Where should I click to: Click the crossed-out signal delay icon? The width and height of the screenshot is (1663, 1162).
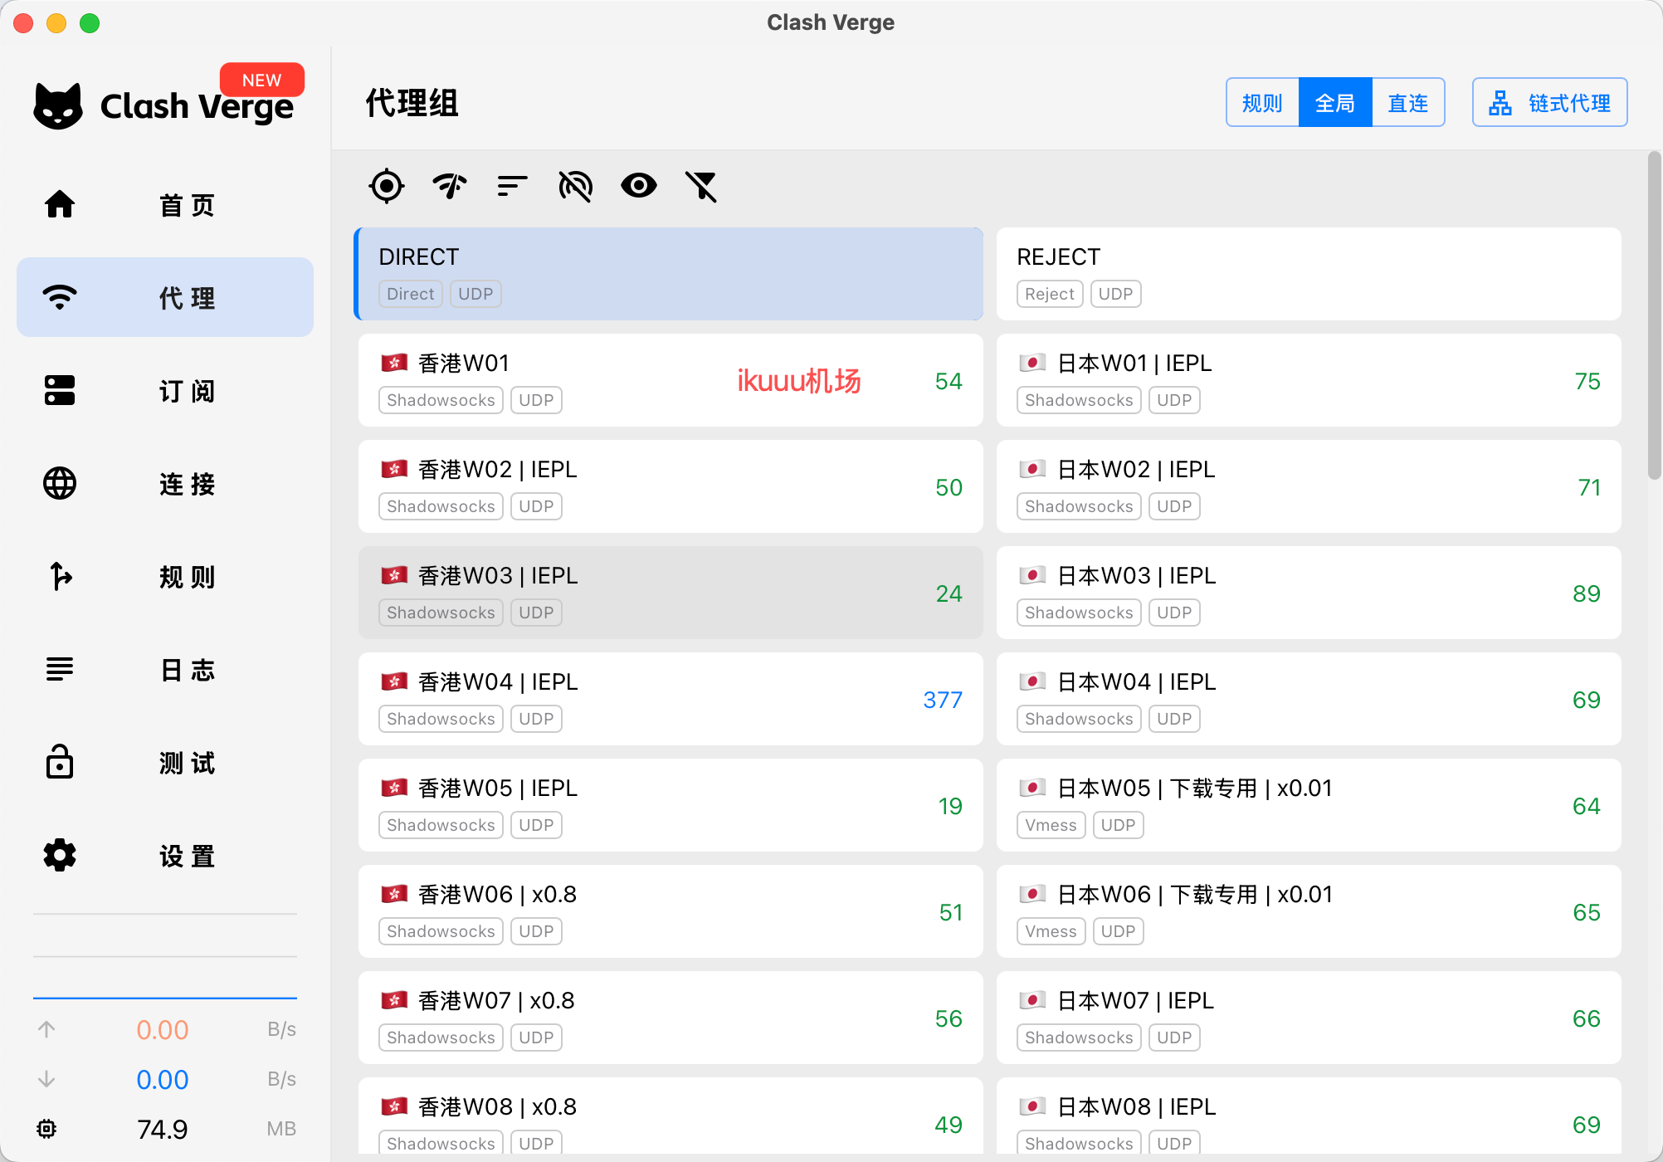575,186
